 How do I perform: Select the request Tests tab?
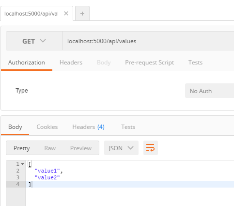[195, 63]
